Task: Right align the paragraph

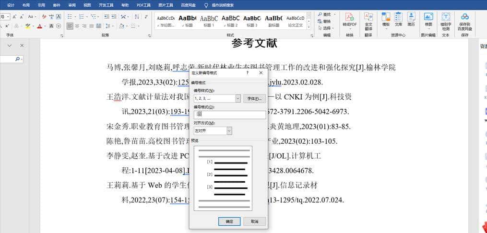Action: pyautogui.click(x=84, y=26)
